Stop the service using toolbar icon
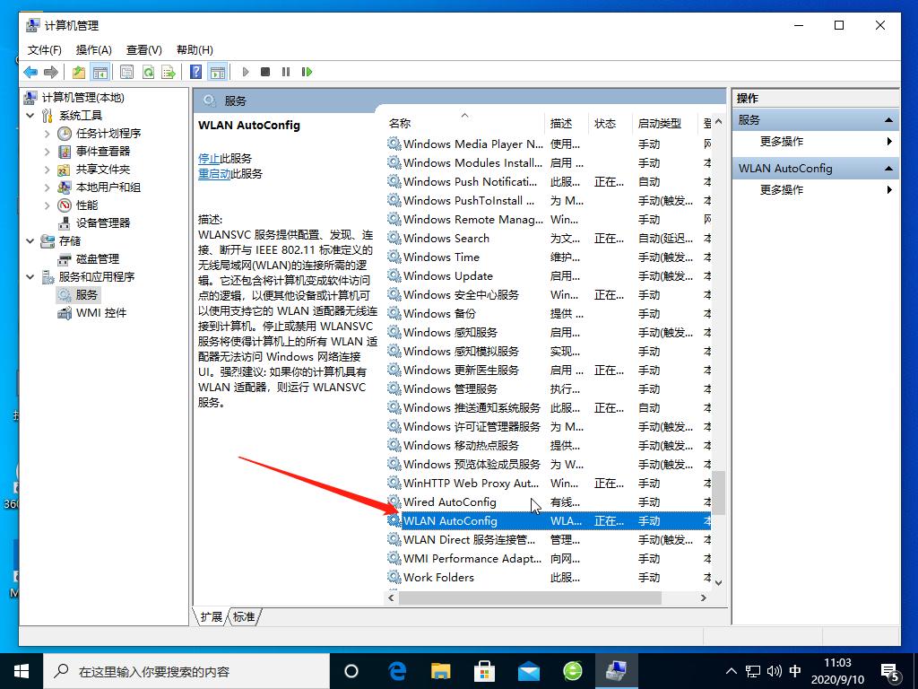918x689 pixels. pyautogui.click(x=264, y=72)
